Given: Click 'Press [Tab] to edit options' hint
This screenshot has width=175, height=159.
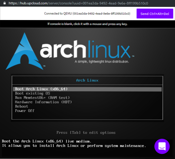Looking at the screenshot, I should click(86, 133).
